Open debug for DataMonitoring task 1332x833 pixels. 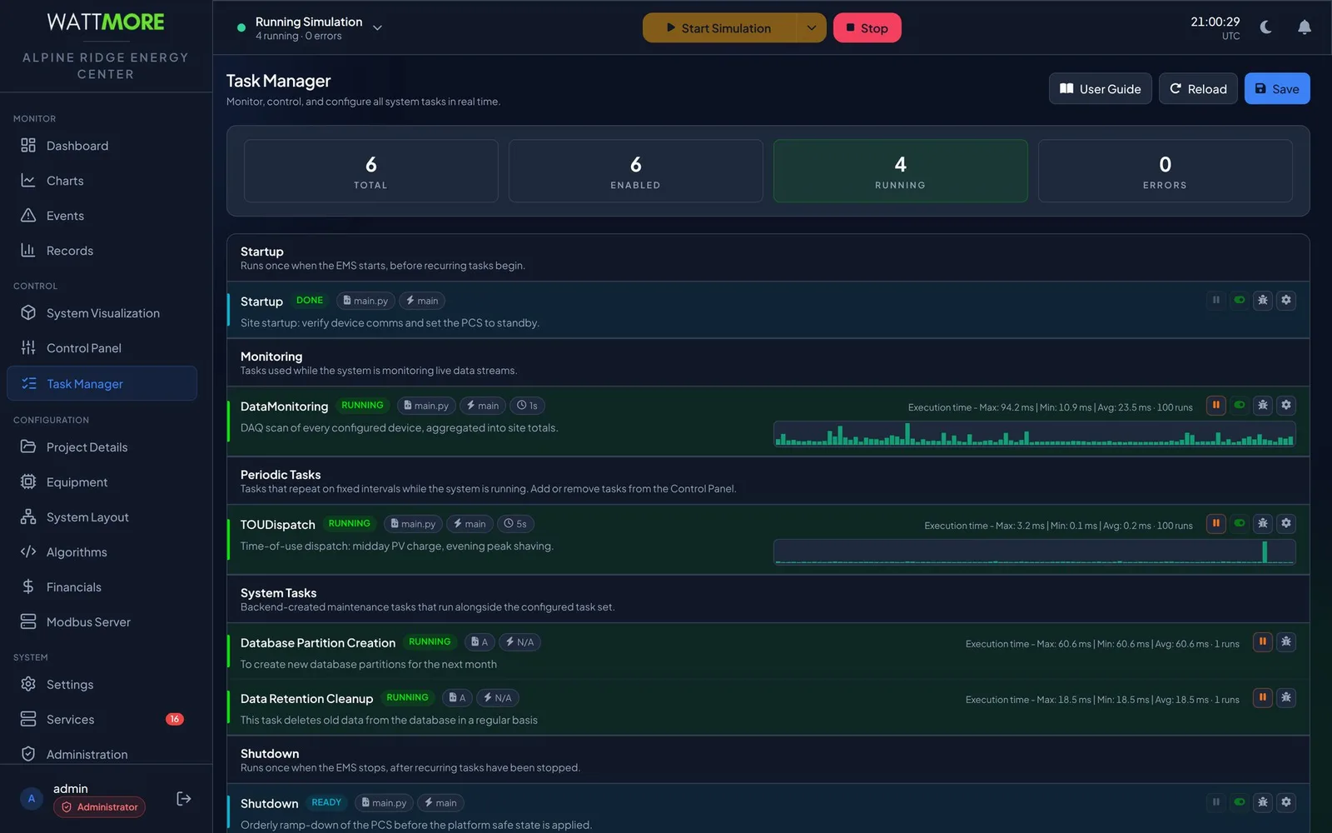tap(1262, 406)
